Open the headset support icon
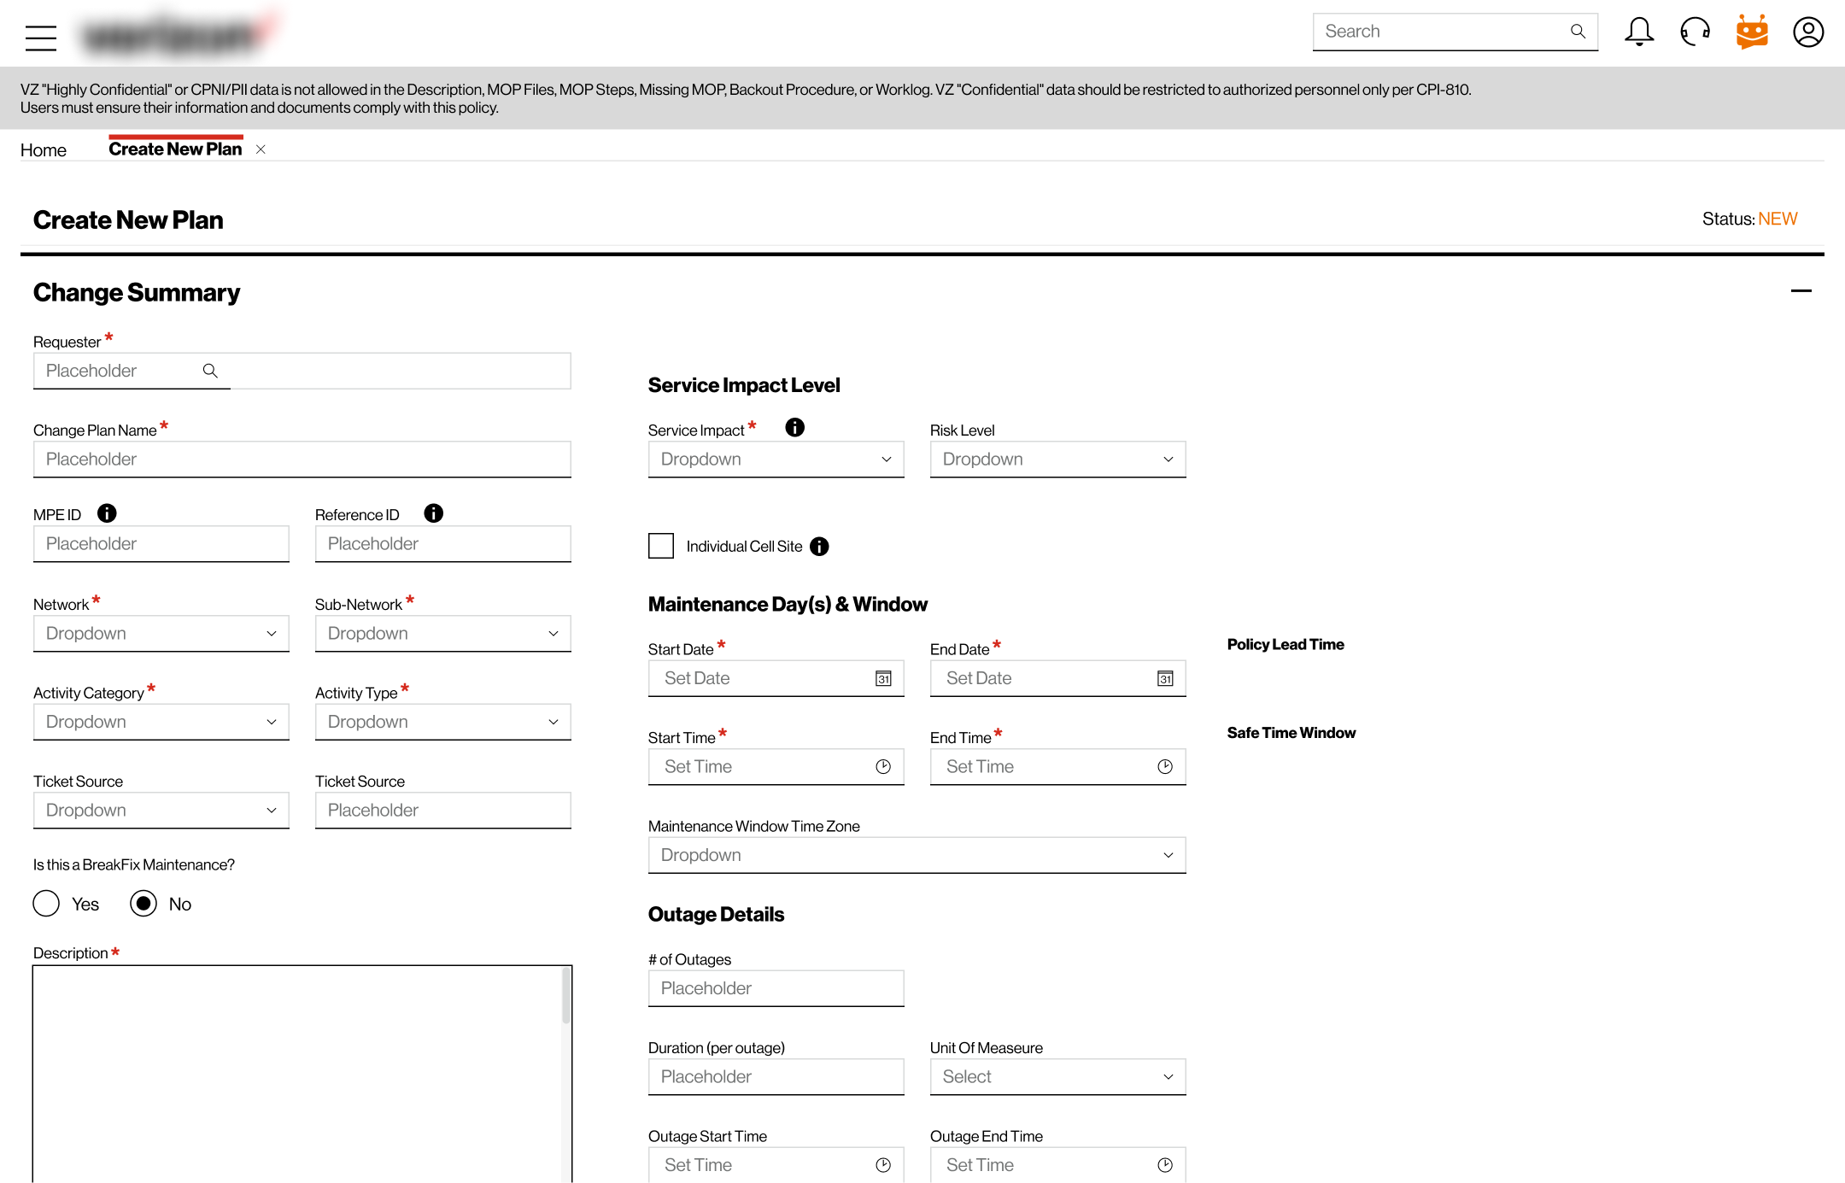Image resolution: width=1845 pixels, height=1183 pixels. [1695, 32]
